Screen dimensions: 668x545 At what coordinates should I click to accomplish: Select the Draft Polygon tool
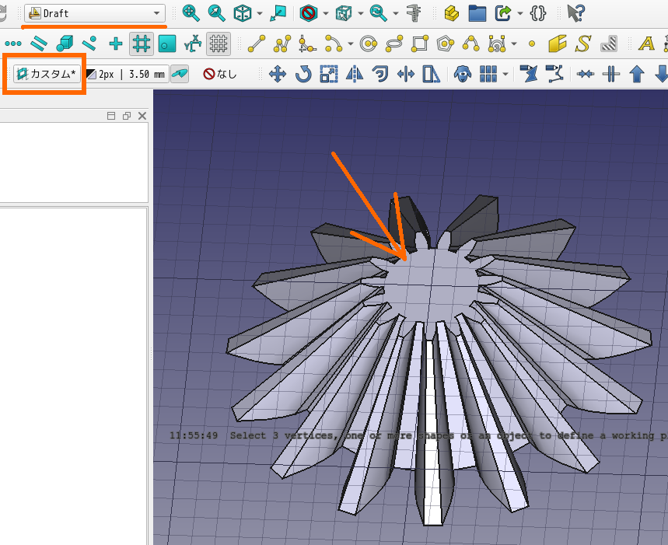point(446,44)
